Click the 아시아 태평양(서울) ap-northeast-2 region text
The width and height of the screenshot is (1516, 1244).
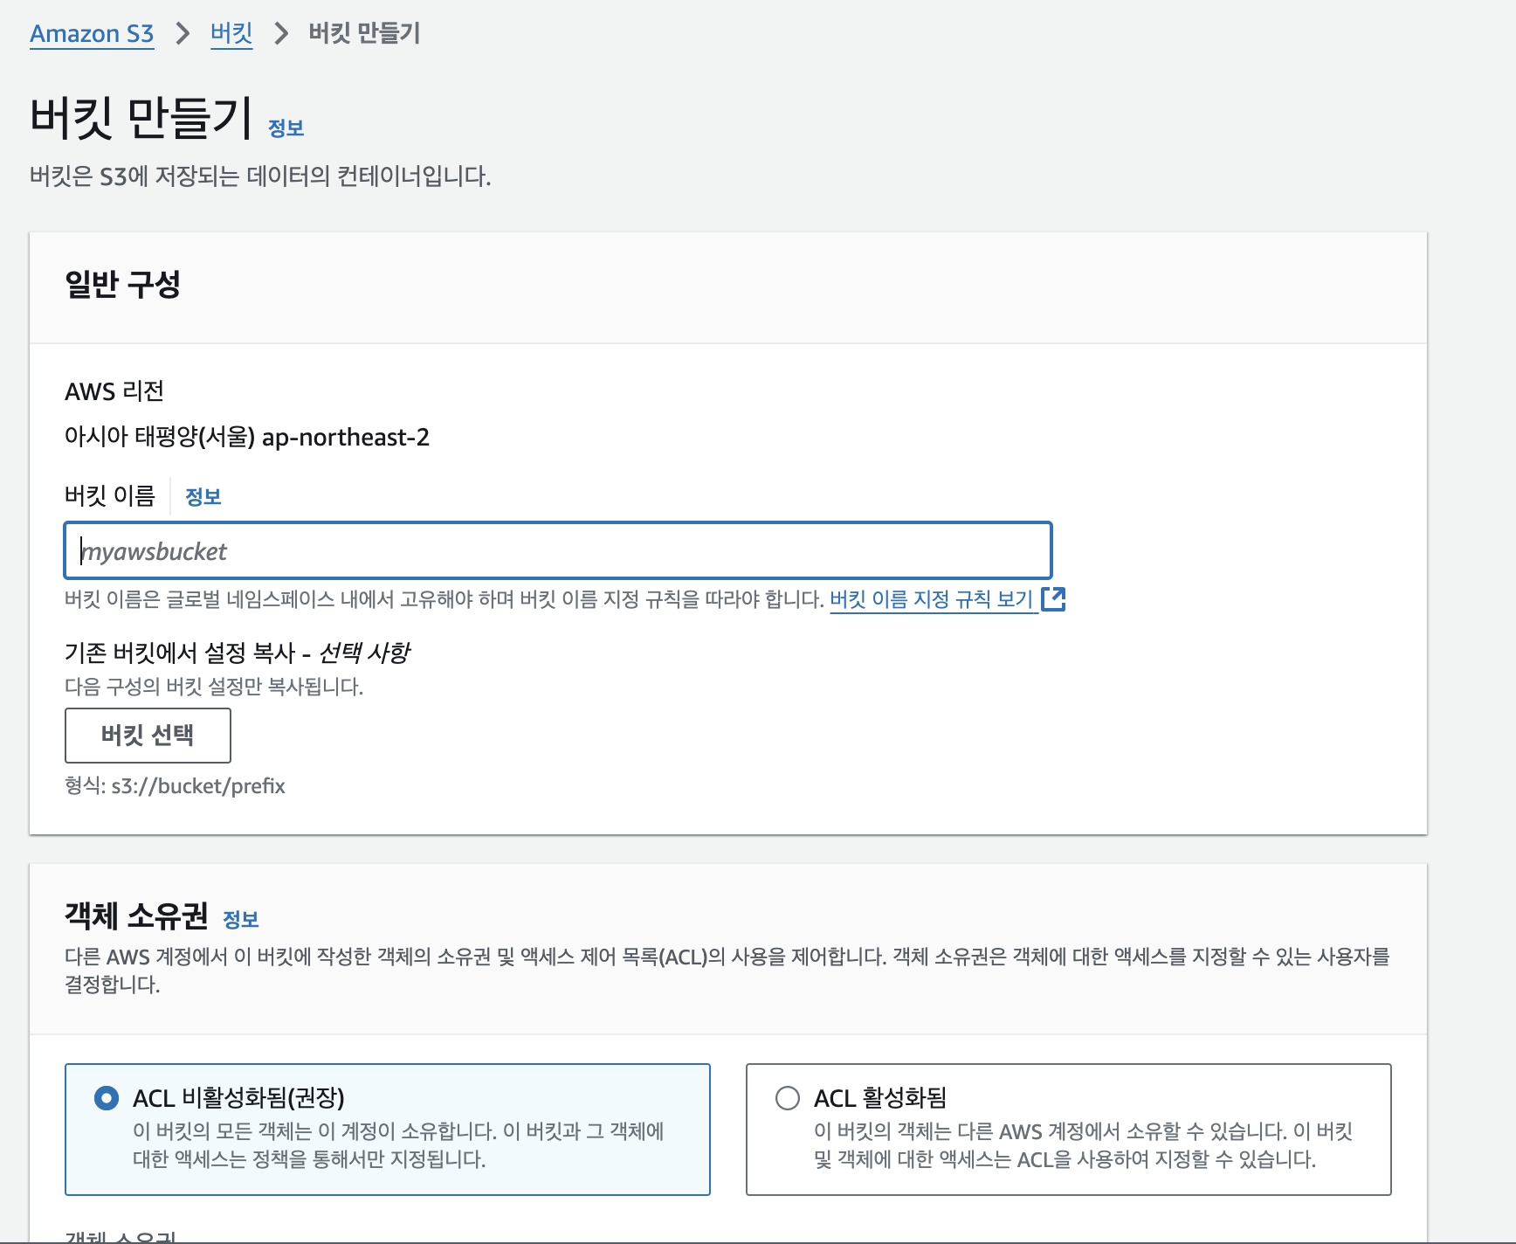click(x=247, y=437)
